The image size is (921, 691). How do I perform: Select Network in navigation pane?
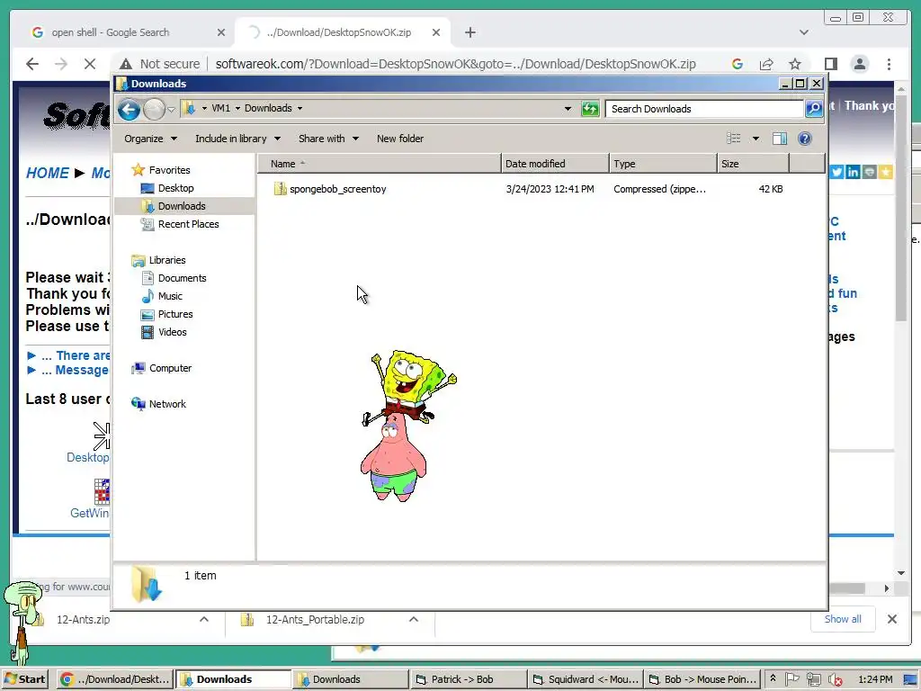166,404
